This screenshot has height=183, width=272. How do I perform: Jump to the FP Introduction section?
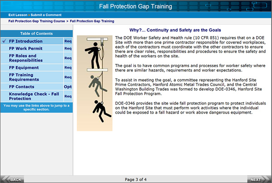click(25, 41)
